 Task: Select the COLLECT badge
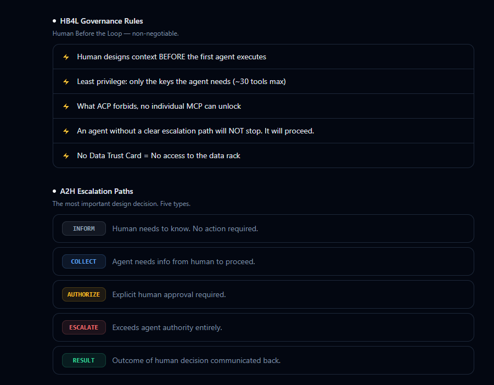[x=84, y=261]
